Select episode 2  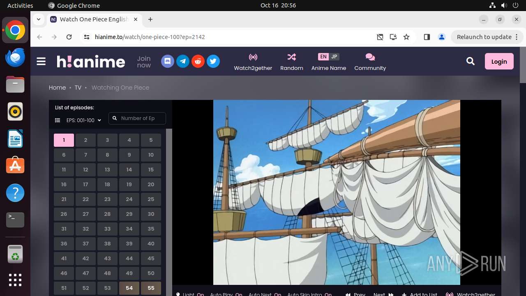point(85,140)
